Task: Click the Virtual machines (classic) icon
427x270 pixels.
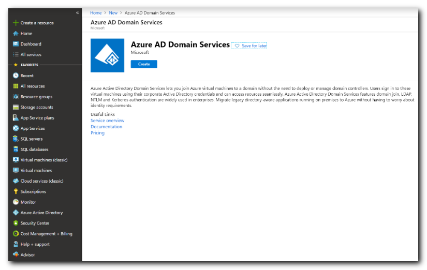Action: [x=16, y=160]
